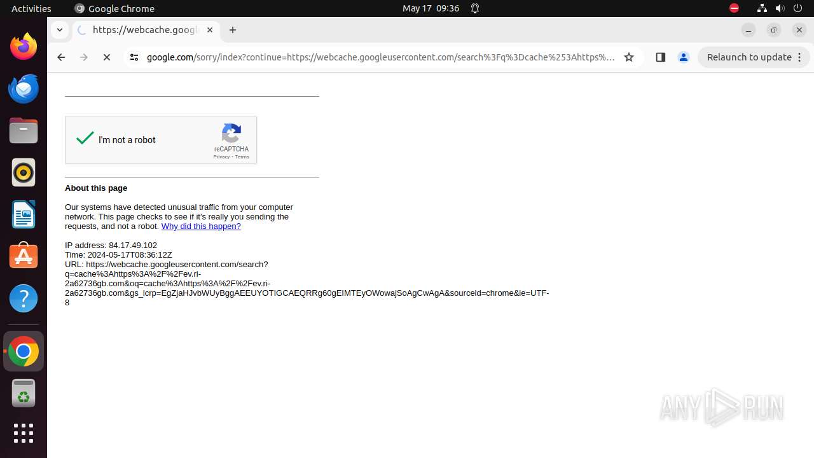Open Ubuntu Software store
Viewport: 814px width, 458px height.
pos(24,256)
